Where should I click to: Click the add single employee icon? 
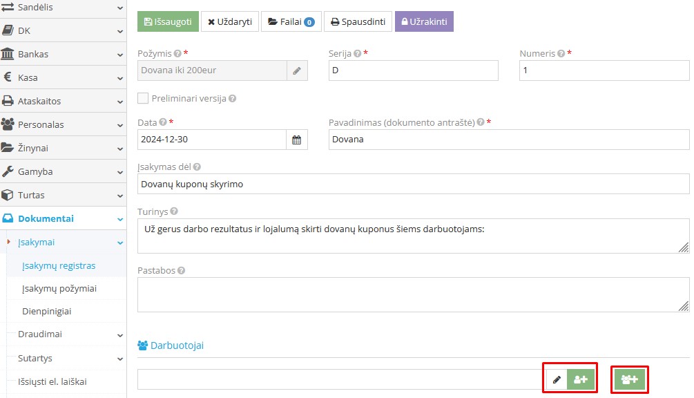(581, 379)
